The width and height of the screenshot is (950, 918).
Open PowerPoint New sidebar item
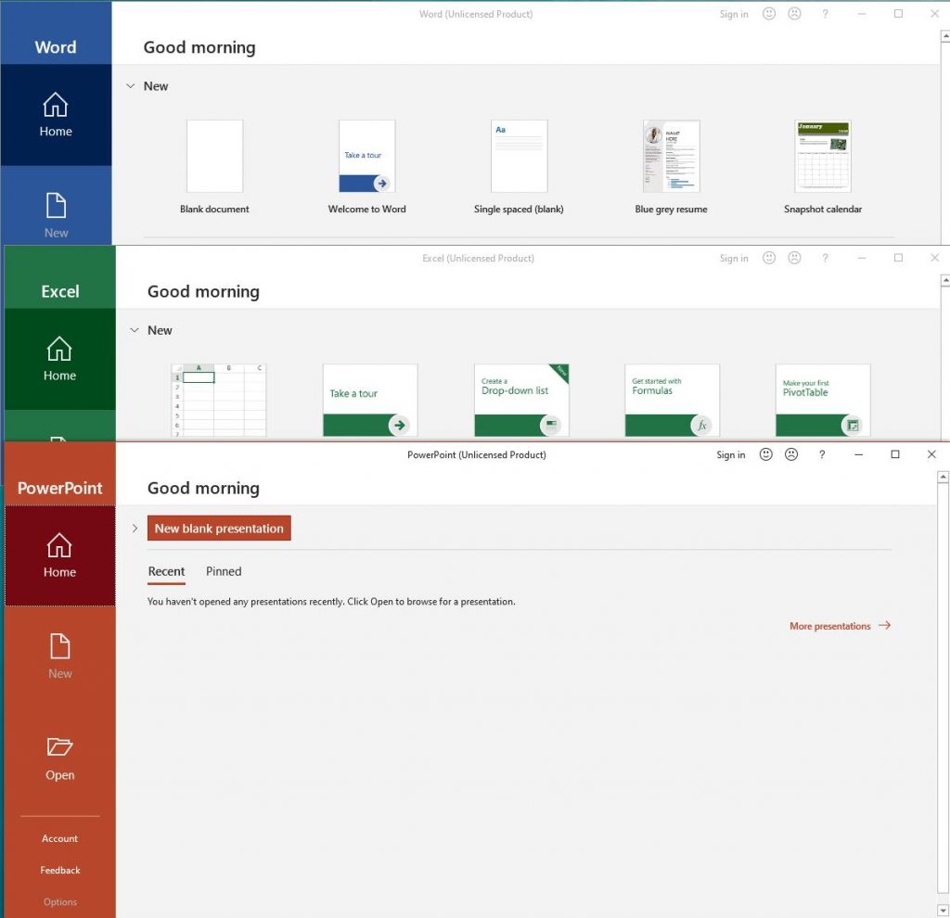tap(59, 656)
